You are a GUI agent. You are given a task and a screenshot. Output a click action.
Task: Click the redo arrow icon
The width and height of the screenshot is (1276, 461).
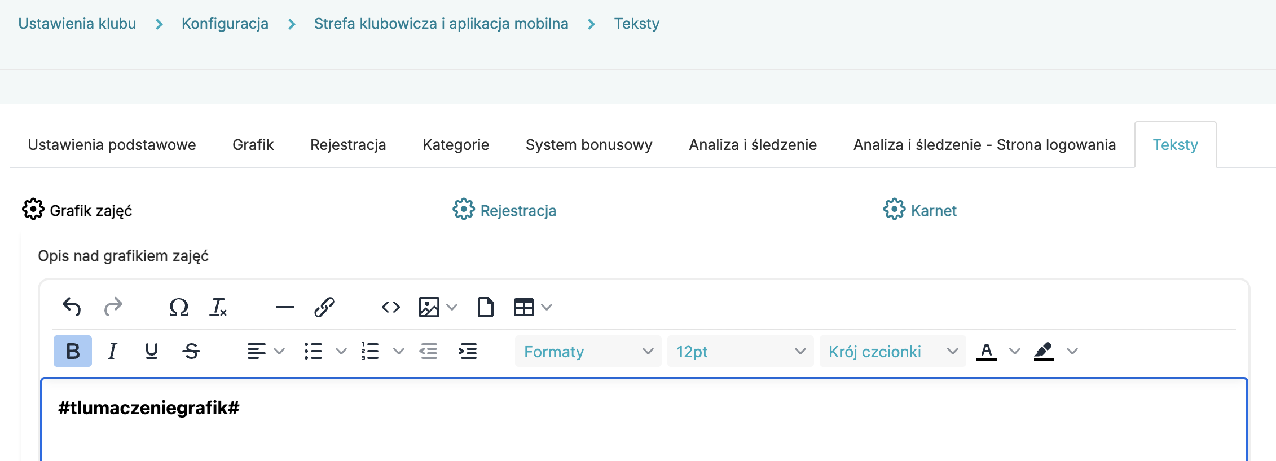[x=113, y=307]
